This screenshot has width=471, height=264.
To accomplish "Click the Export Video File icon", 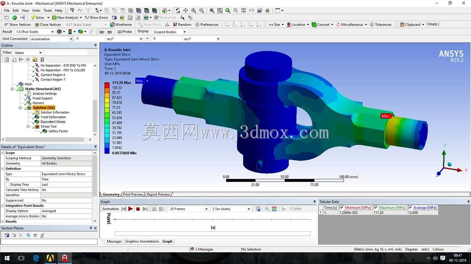I will click(x=258, y=209).
